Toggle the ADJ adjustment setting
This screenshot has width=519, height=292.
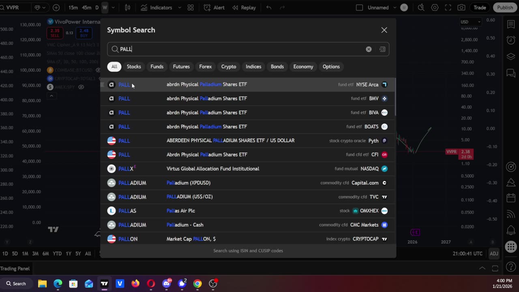click(x=494, y=253)
